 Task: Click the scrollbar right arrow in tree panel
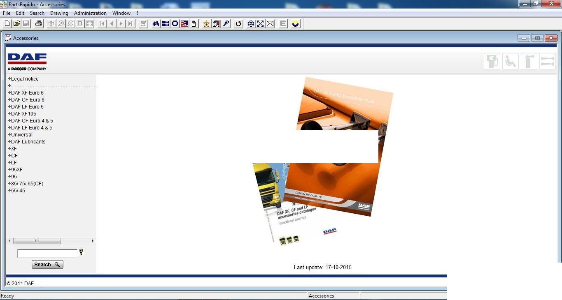pyautogui.click(x=93, y=241)
